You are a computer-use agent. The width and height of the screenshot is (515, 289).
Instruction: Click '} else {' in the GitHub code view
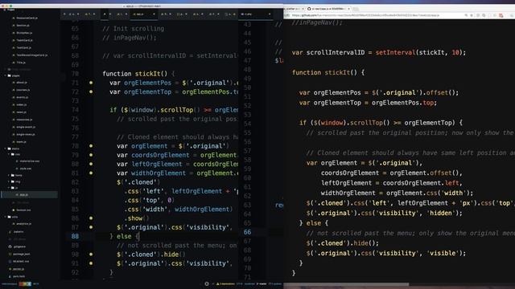(314, 223)
